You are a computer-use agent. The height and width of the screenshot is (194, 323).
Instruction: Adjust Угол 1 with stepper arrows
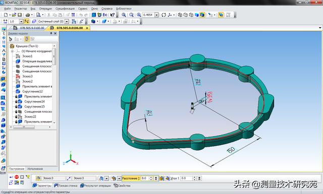pyautogui.click(x=194, y=178)
